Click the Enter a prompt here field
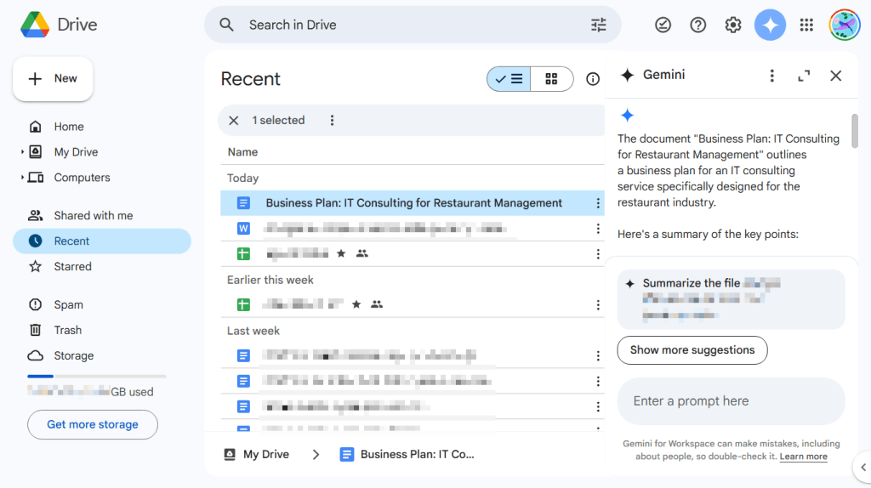871x488 pixels. coord(731,401)
